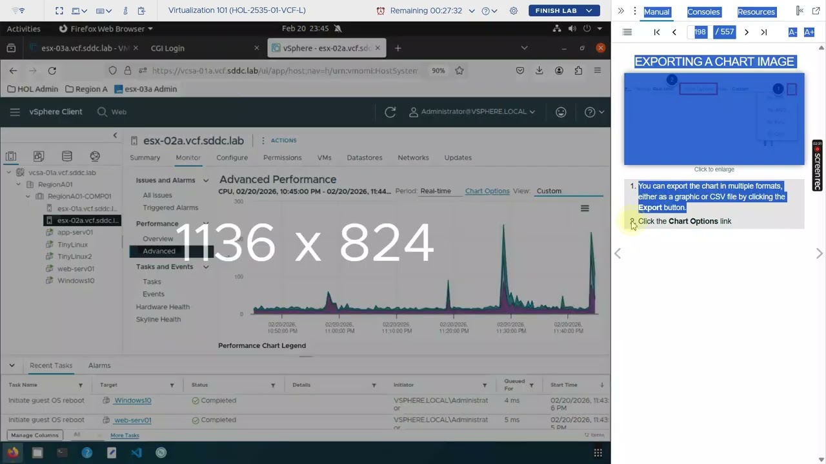Open All Issues in Monitor sidebar
This screenshot has width=826, height=464.
157,195
